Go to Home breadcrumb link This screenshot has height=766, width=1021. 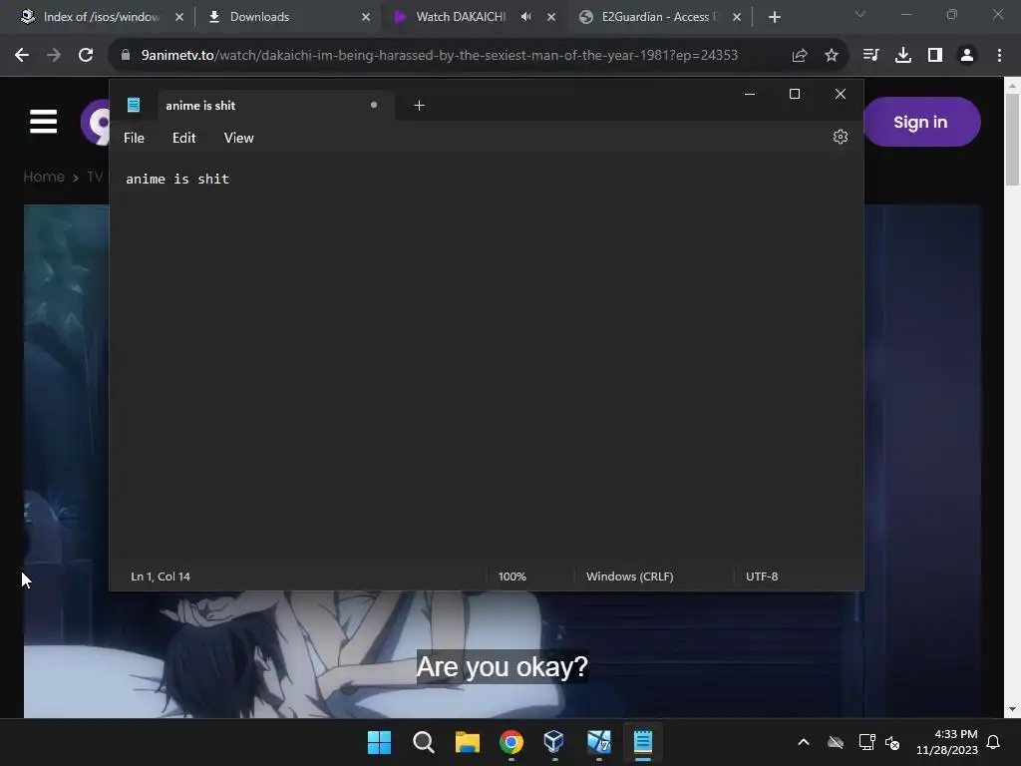click(x=44, y=177)
